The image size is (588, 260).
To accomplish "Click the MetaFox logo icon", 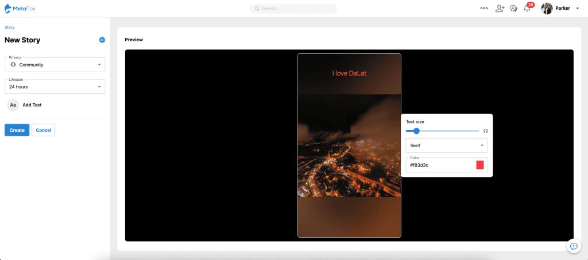I will click(8, 8).
